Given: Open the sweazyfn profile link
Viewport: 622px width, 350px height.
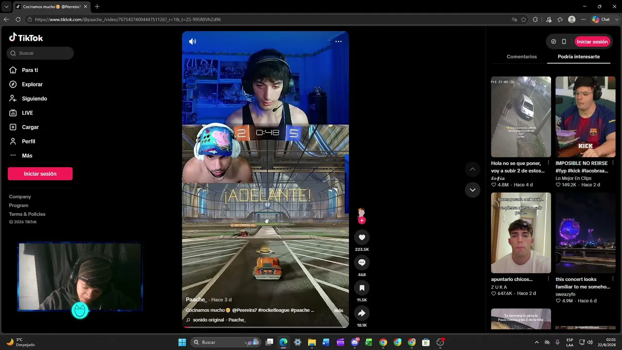Looking at the screenshot, I should [x=565, y=295].
